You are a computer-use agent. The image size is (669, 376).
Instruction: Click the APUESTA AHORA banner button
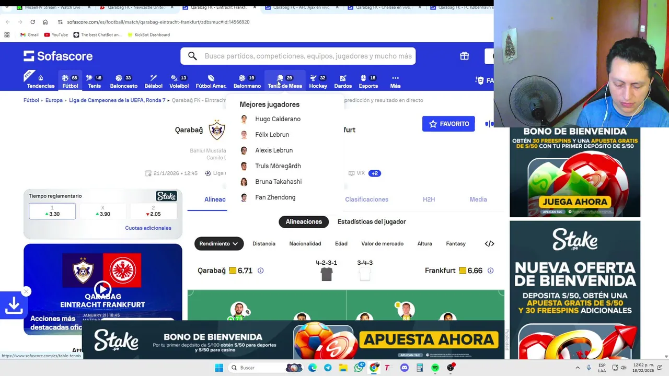pyautogui.click(x=429, y=339)
